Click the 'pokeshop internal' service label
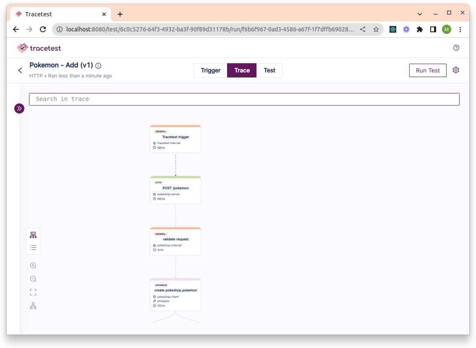 (170, 245)
